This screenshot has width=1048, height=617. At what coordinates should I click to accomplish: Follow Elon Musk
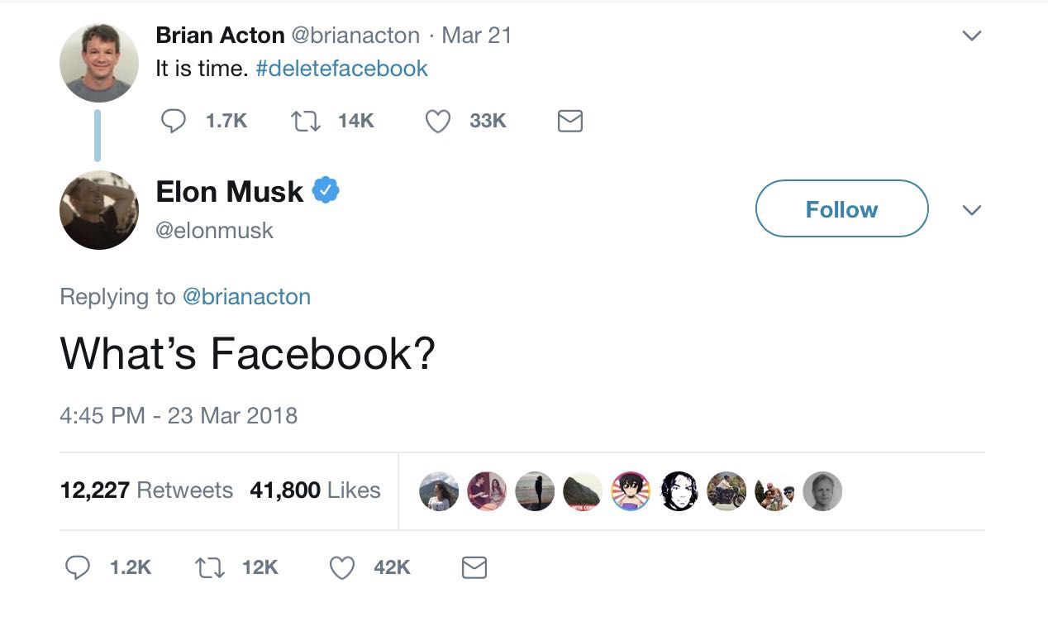841,209
